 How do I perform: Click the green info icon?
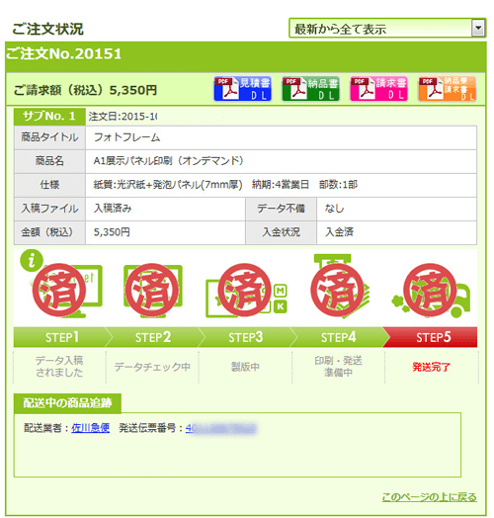(32, 260)
